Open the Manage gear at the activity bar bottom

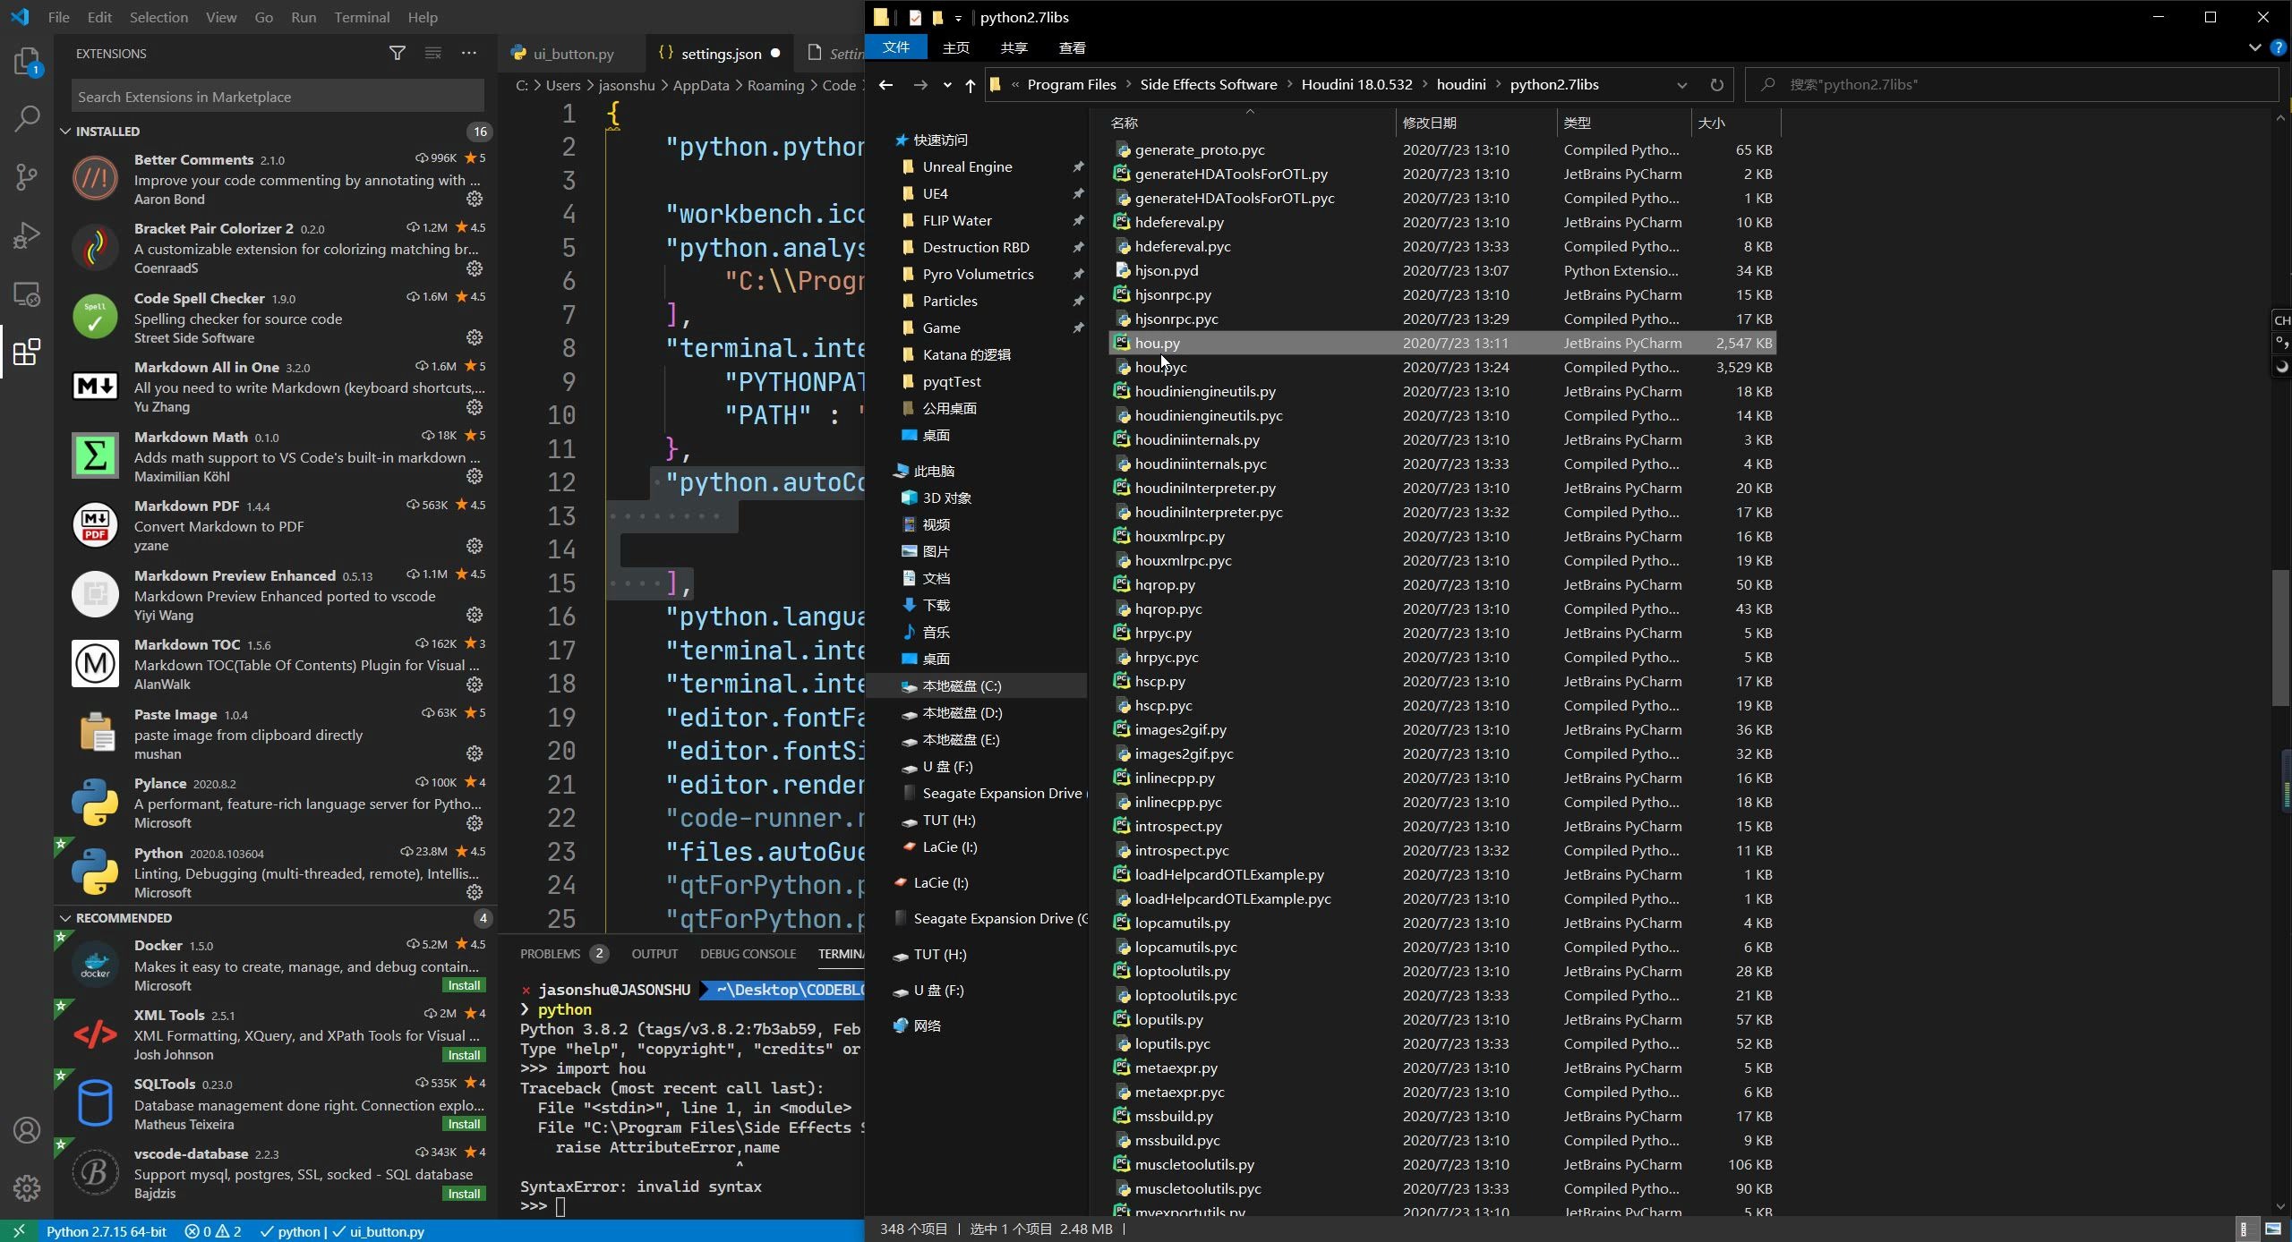26,1187
